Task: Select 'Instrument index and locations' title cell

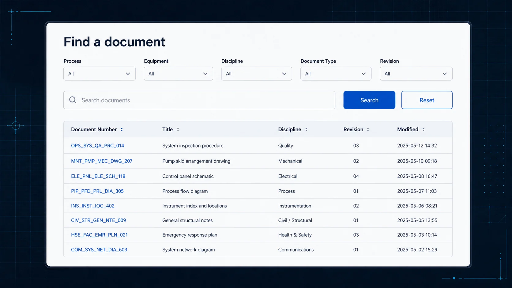Action: tap(194, 206)
